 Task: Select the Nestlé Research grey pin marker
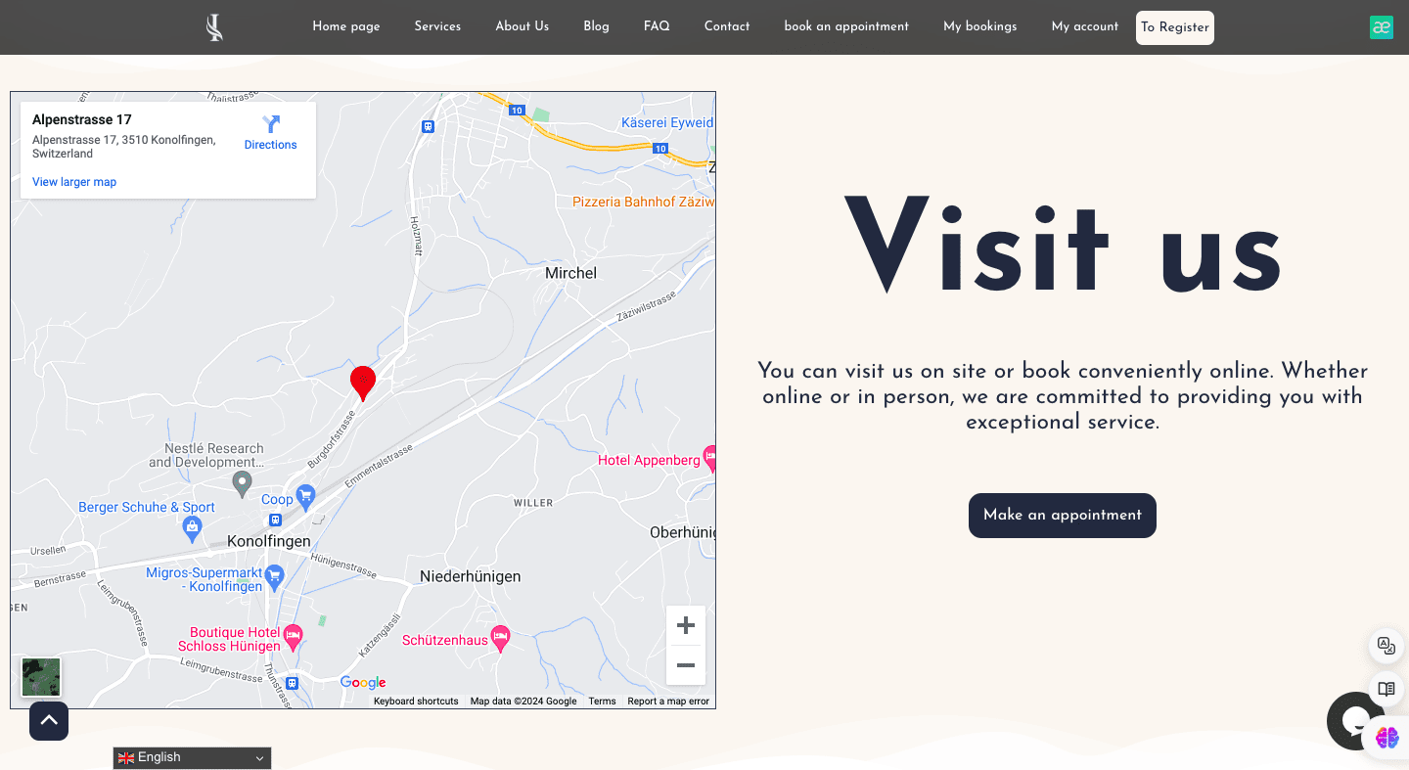pyautogui.click(x=242, y=483)
